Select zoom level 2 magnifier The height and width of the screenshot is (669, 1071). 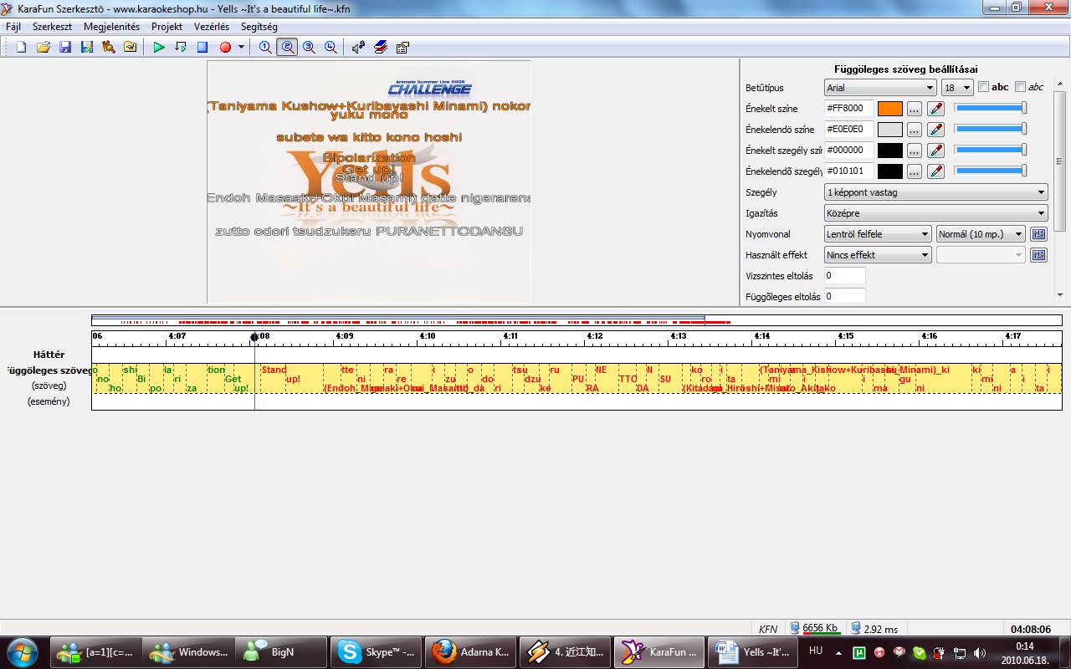pyautogui.click(x=287, y=48)
